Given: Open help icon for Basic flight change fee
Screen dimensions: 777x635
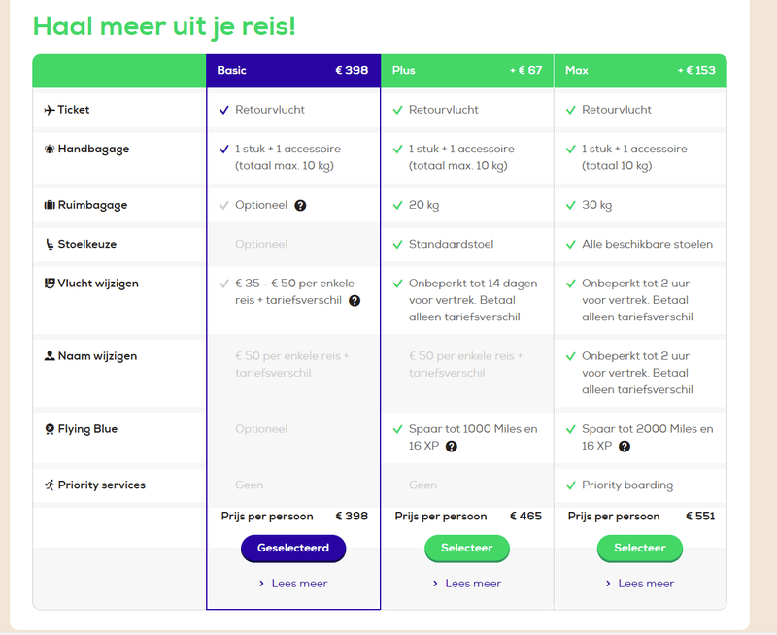Looking at the screenshot, I should coord(355,301).
